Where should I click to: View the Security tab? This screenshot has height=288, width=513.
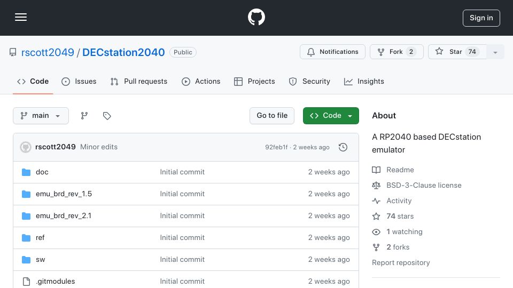click(x=309, y=81)
